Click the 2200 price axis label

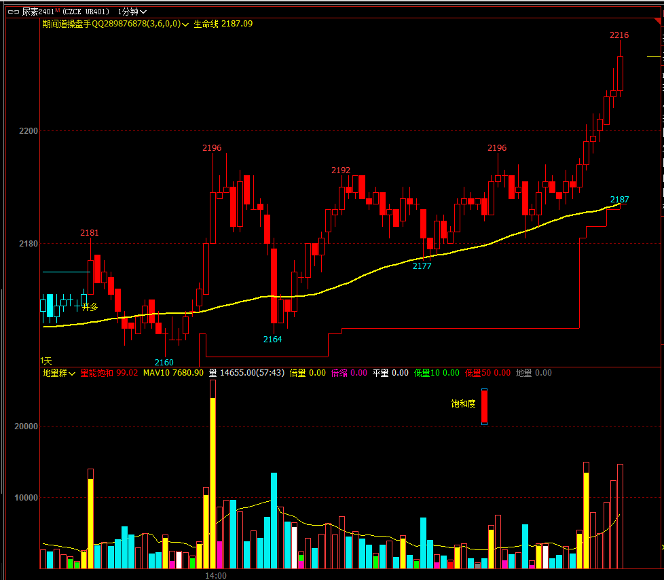(29, 130)
